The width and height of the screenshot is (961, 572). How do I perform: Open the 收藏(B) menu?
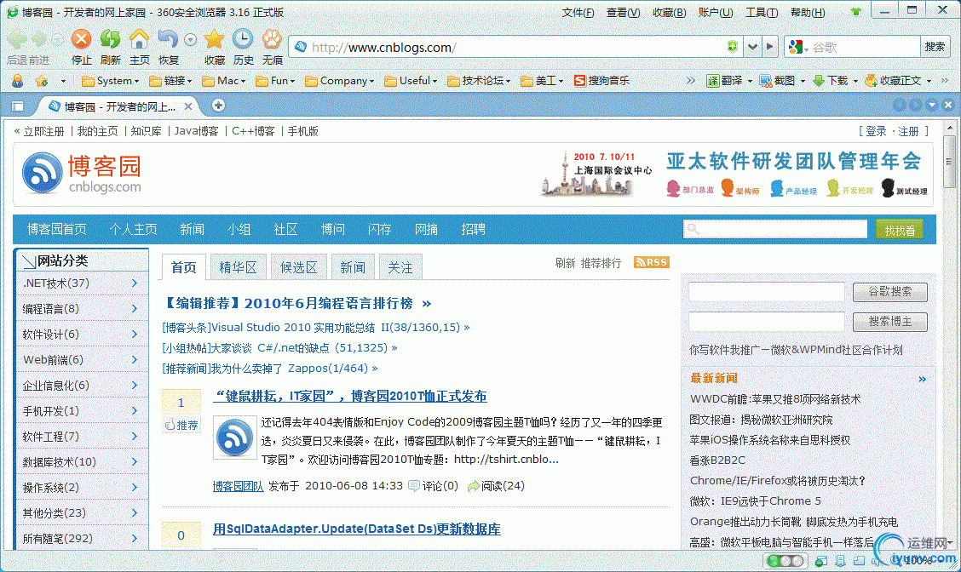(669, 12)
